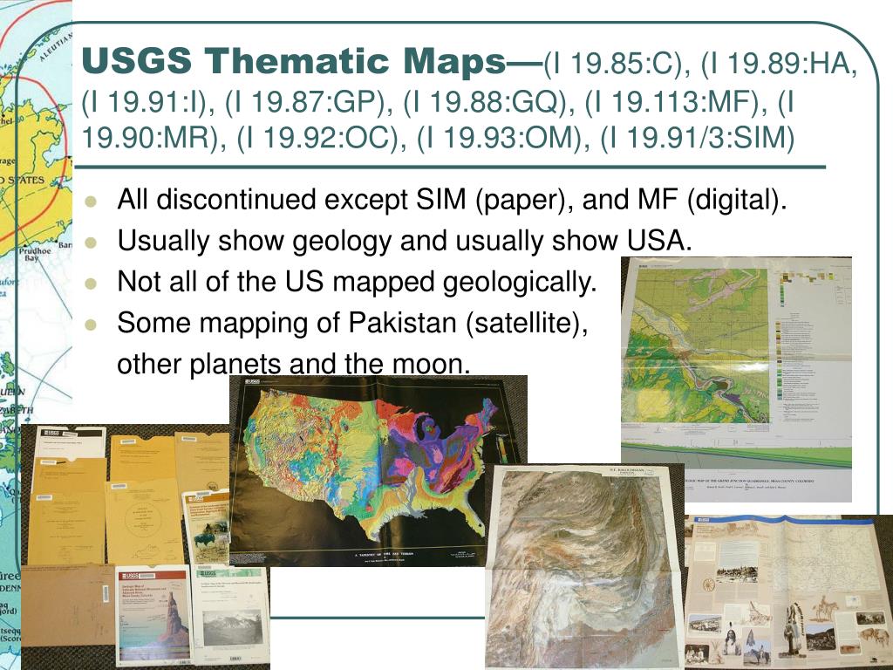Image resolution: width=893 pixels, height=670 pixels.
Task: Open the Pakistan satellite map photo
Action: pos(585,567)
